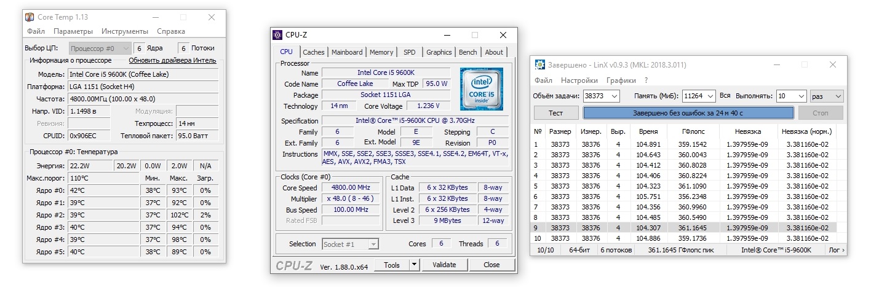Viewport: 879px width, 304px height.
Task: Open the Графики menu in LinX
Action: point(621,80)
